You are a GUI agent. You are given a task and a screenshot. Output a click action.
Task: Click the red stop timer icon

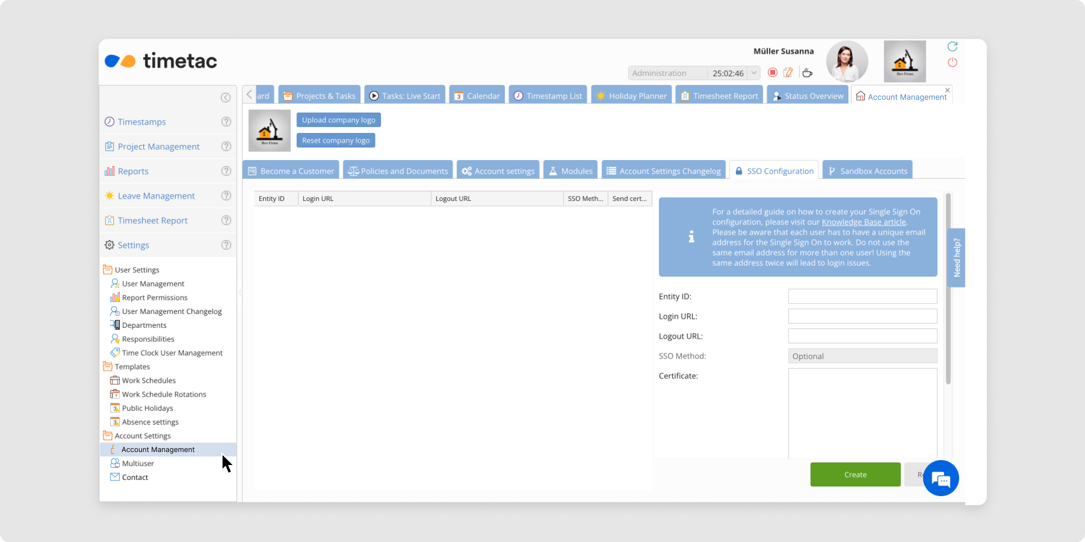point(772,73)
